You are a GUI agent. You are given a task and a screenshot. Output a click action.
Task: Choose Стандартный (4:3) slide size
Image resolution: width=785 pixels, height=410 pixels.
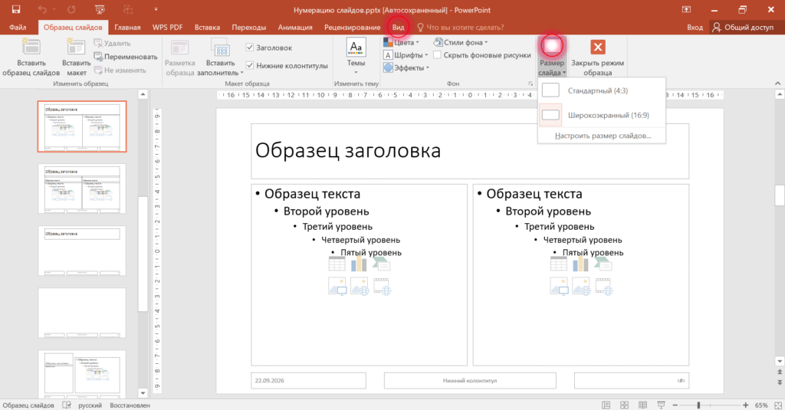click(601, 90)
